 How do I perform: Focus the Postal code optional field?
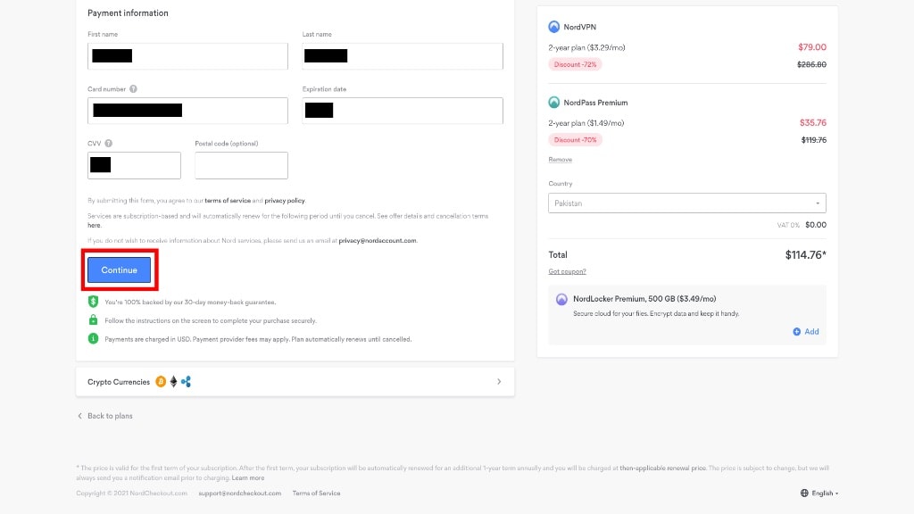coord(241,165)
